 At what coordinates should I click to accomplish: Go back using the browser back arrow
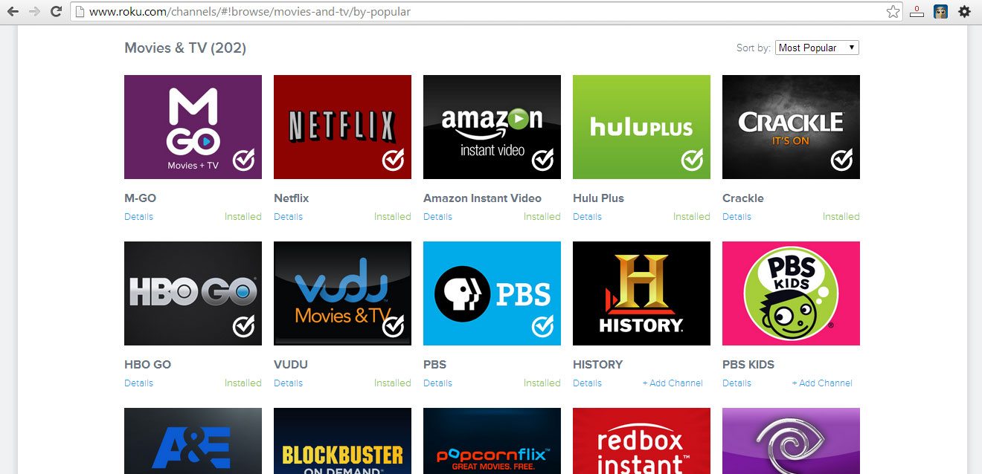13,12
